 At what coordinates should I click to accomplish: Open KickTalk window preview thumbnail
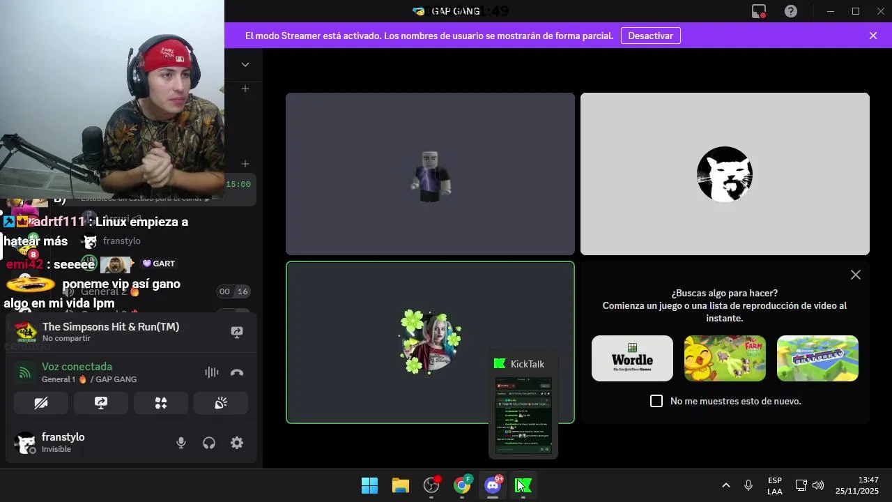click(x=523, y=416)
